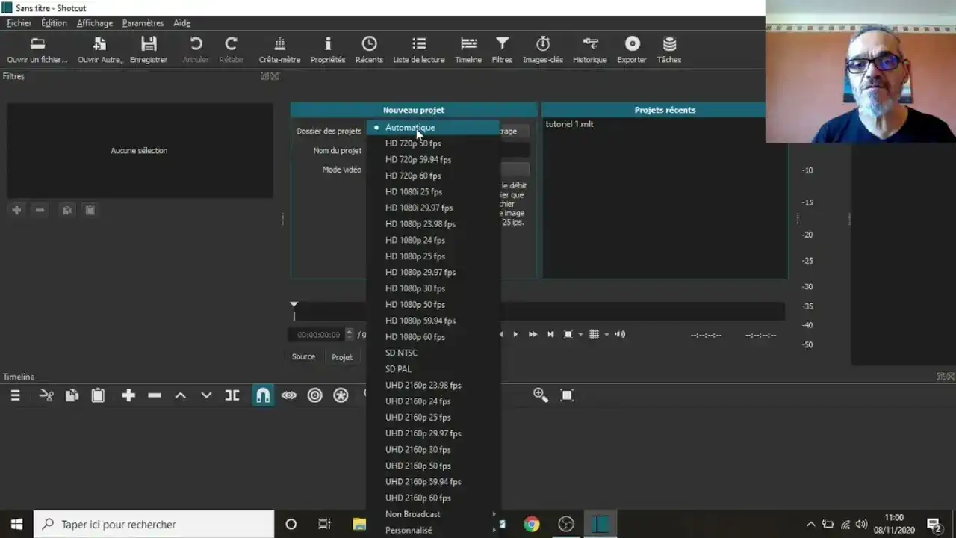
Task: Click the append clip plus icon in Timeline
Action: pos(128,395)
